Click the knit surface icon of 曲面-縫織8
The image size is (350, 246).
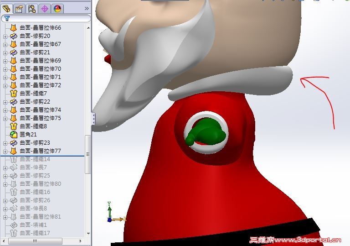coord(14,126)
